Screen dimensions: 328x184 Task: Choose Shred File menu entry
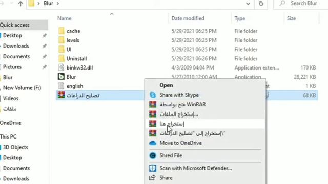(x=205, y=155)
